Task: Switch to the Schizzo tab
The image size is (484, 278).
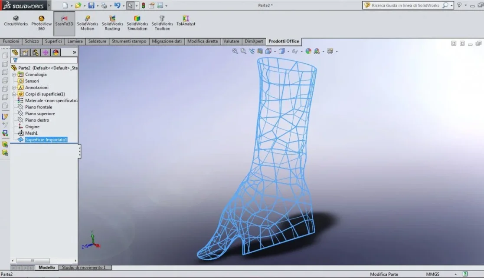Action: click(32, 41)
